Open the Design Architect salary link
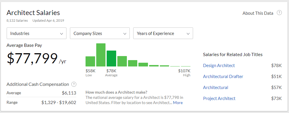This screenshot has width=289, height=113. click(219, 65)
